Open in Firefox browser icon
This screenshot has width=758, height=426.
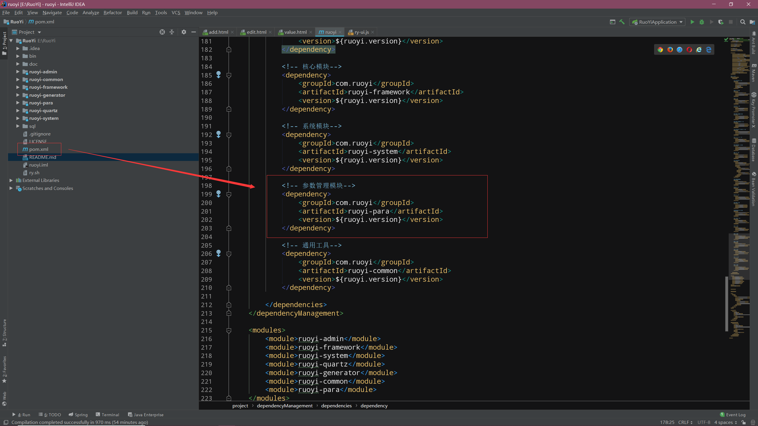tap(670, 50)
